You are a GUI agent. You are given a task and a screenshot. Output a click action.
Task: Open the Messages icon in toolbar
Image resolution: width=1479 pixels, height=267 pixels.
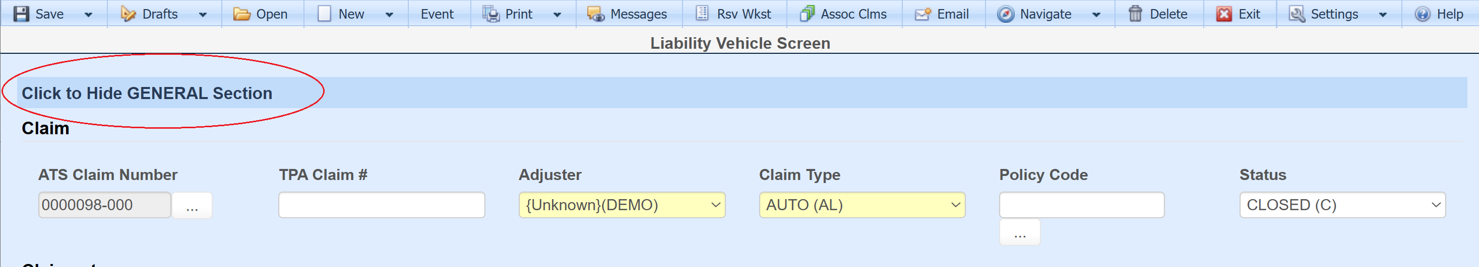tap(595, 14)
